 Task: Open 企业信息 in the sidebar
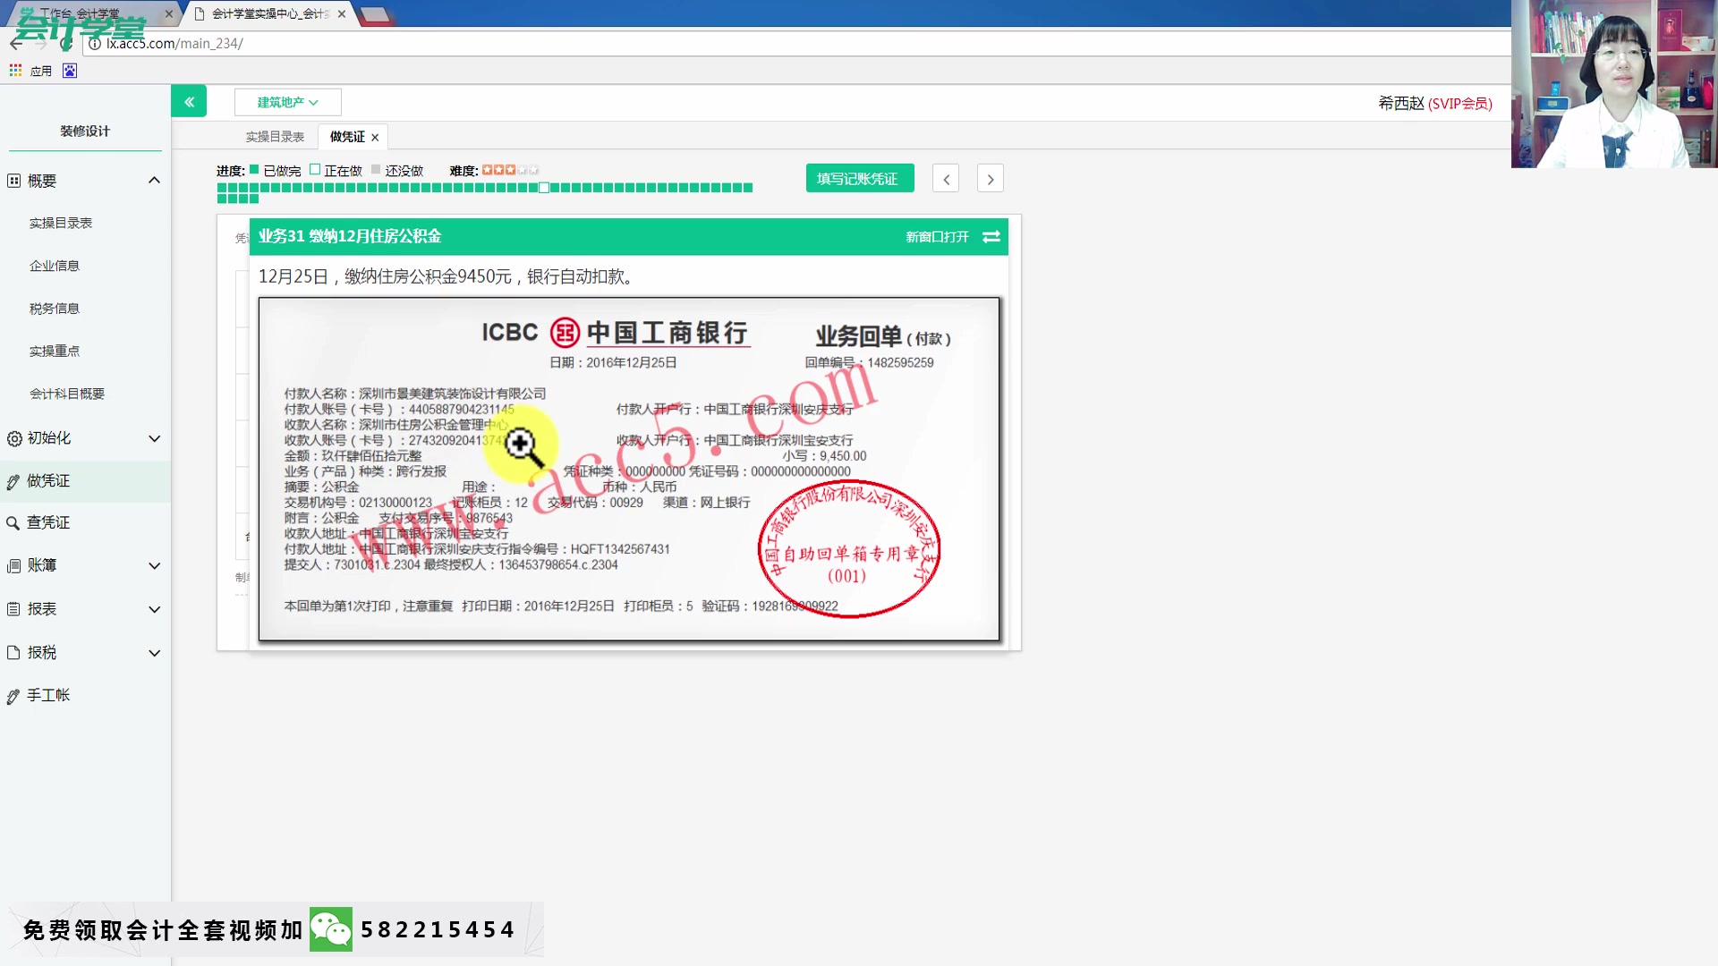[x=55, y=266]
